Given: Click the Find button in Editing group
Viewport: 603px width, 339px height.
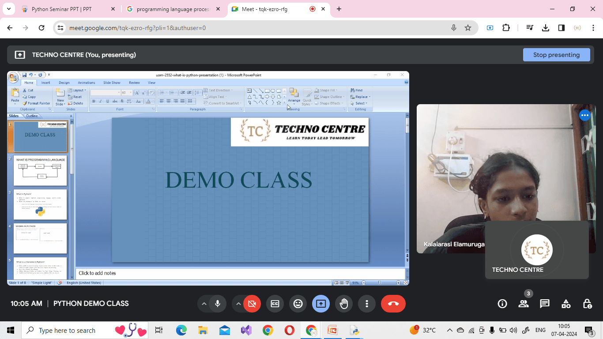Looking at the screenshot, I should [357, 90].
